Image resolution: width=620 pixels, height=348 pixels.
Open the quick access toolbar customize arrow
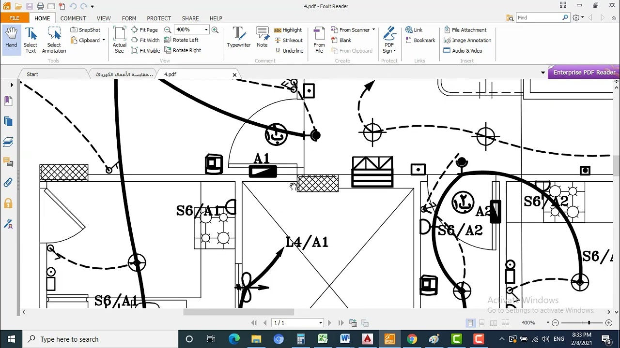tap(92, 6)
